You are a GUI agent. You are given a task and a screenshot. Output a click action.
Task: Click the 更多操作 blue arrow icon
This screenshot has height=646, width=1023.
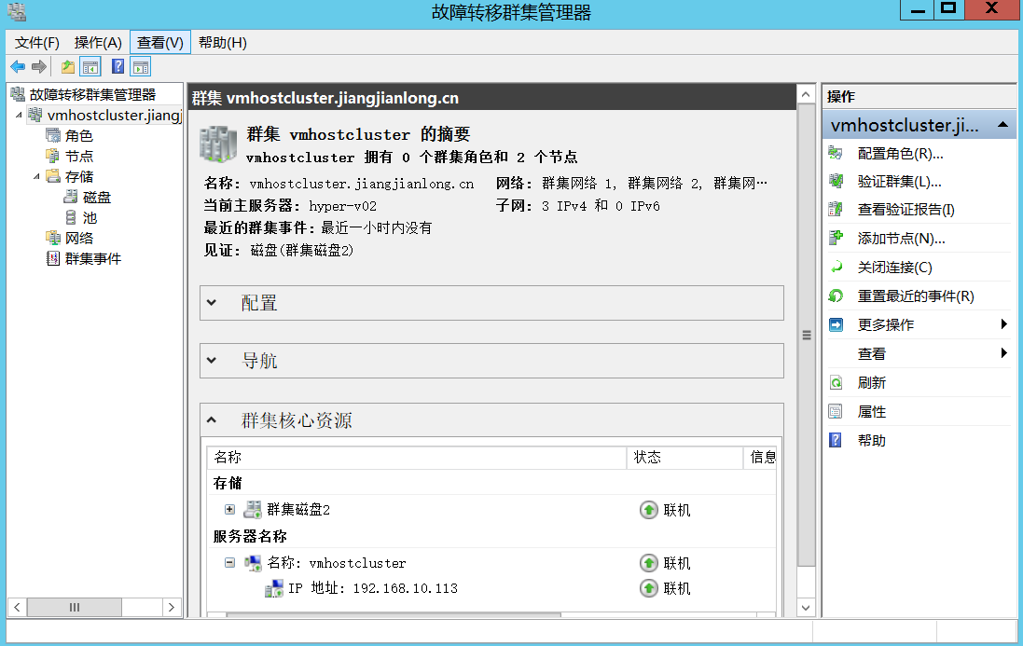pos(836,324)
